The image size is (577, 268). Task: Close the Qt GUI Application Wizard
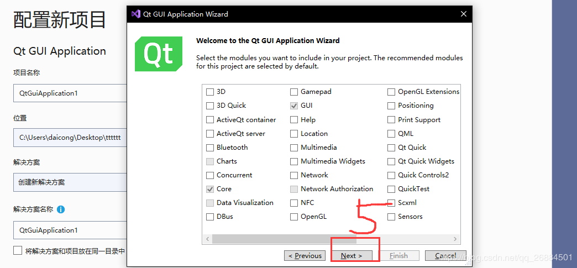(463, 14)
